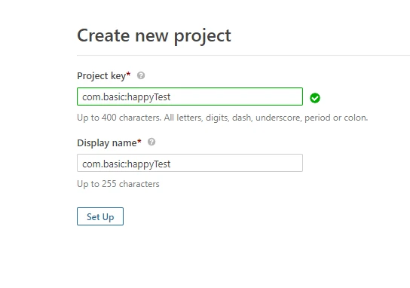This screenshot has height=288, width=410.
Task: Click the word period in key hint
Action: (x=317, y=118)
